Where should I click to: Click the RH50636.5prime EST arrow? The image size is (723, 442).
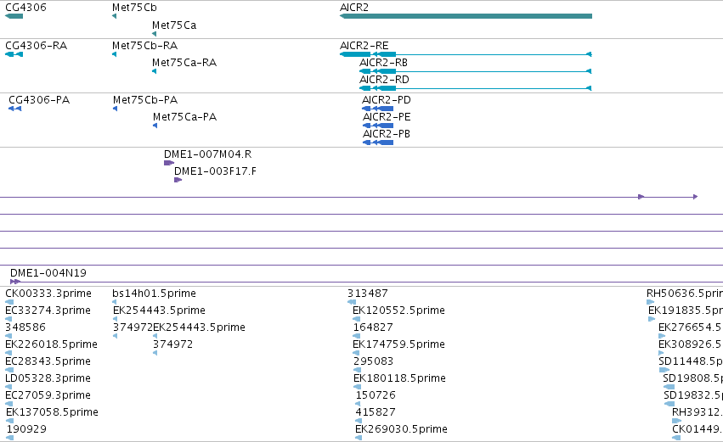tap(651, 302)
